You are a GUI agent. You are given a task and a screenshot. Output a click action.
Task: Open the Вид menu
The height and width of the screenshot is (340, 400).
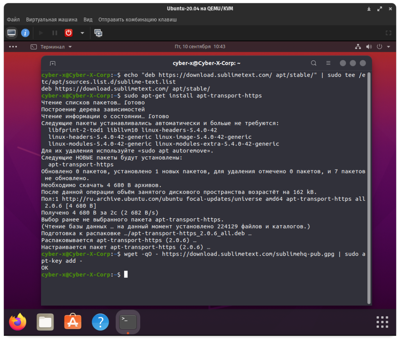point(88,19)
